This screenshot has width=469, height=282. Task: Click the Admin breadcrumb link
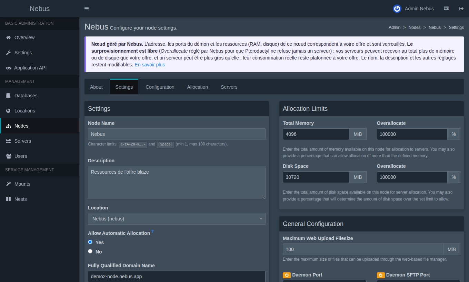click(395, 28)
